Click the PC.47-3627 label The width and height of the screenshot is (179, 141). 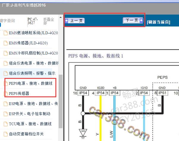(x=33, y=21)
